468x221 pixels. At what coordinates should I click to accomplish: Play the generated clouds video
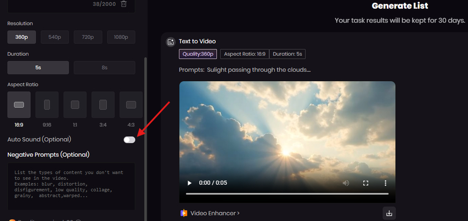click(x=189, y=183)
